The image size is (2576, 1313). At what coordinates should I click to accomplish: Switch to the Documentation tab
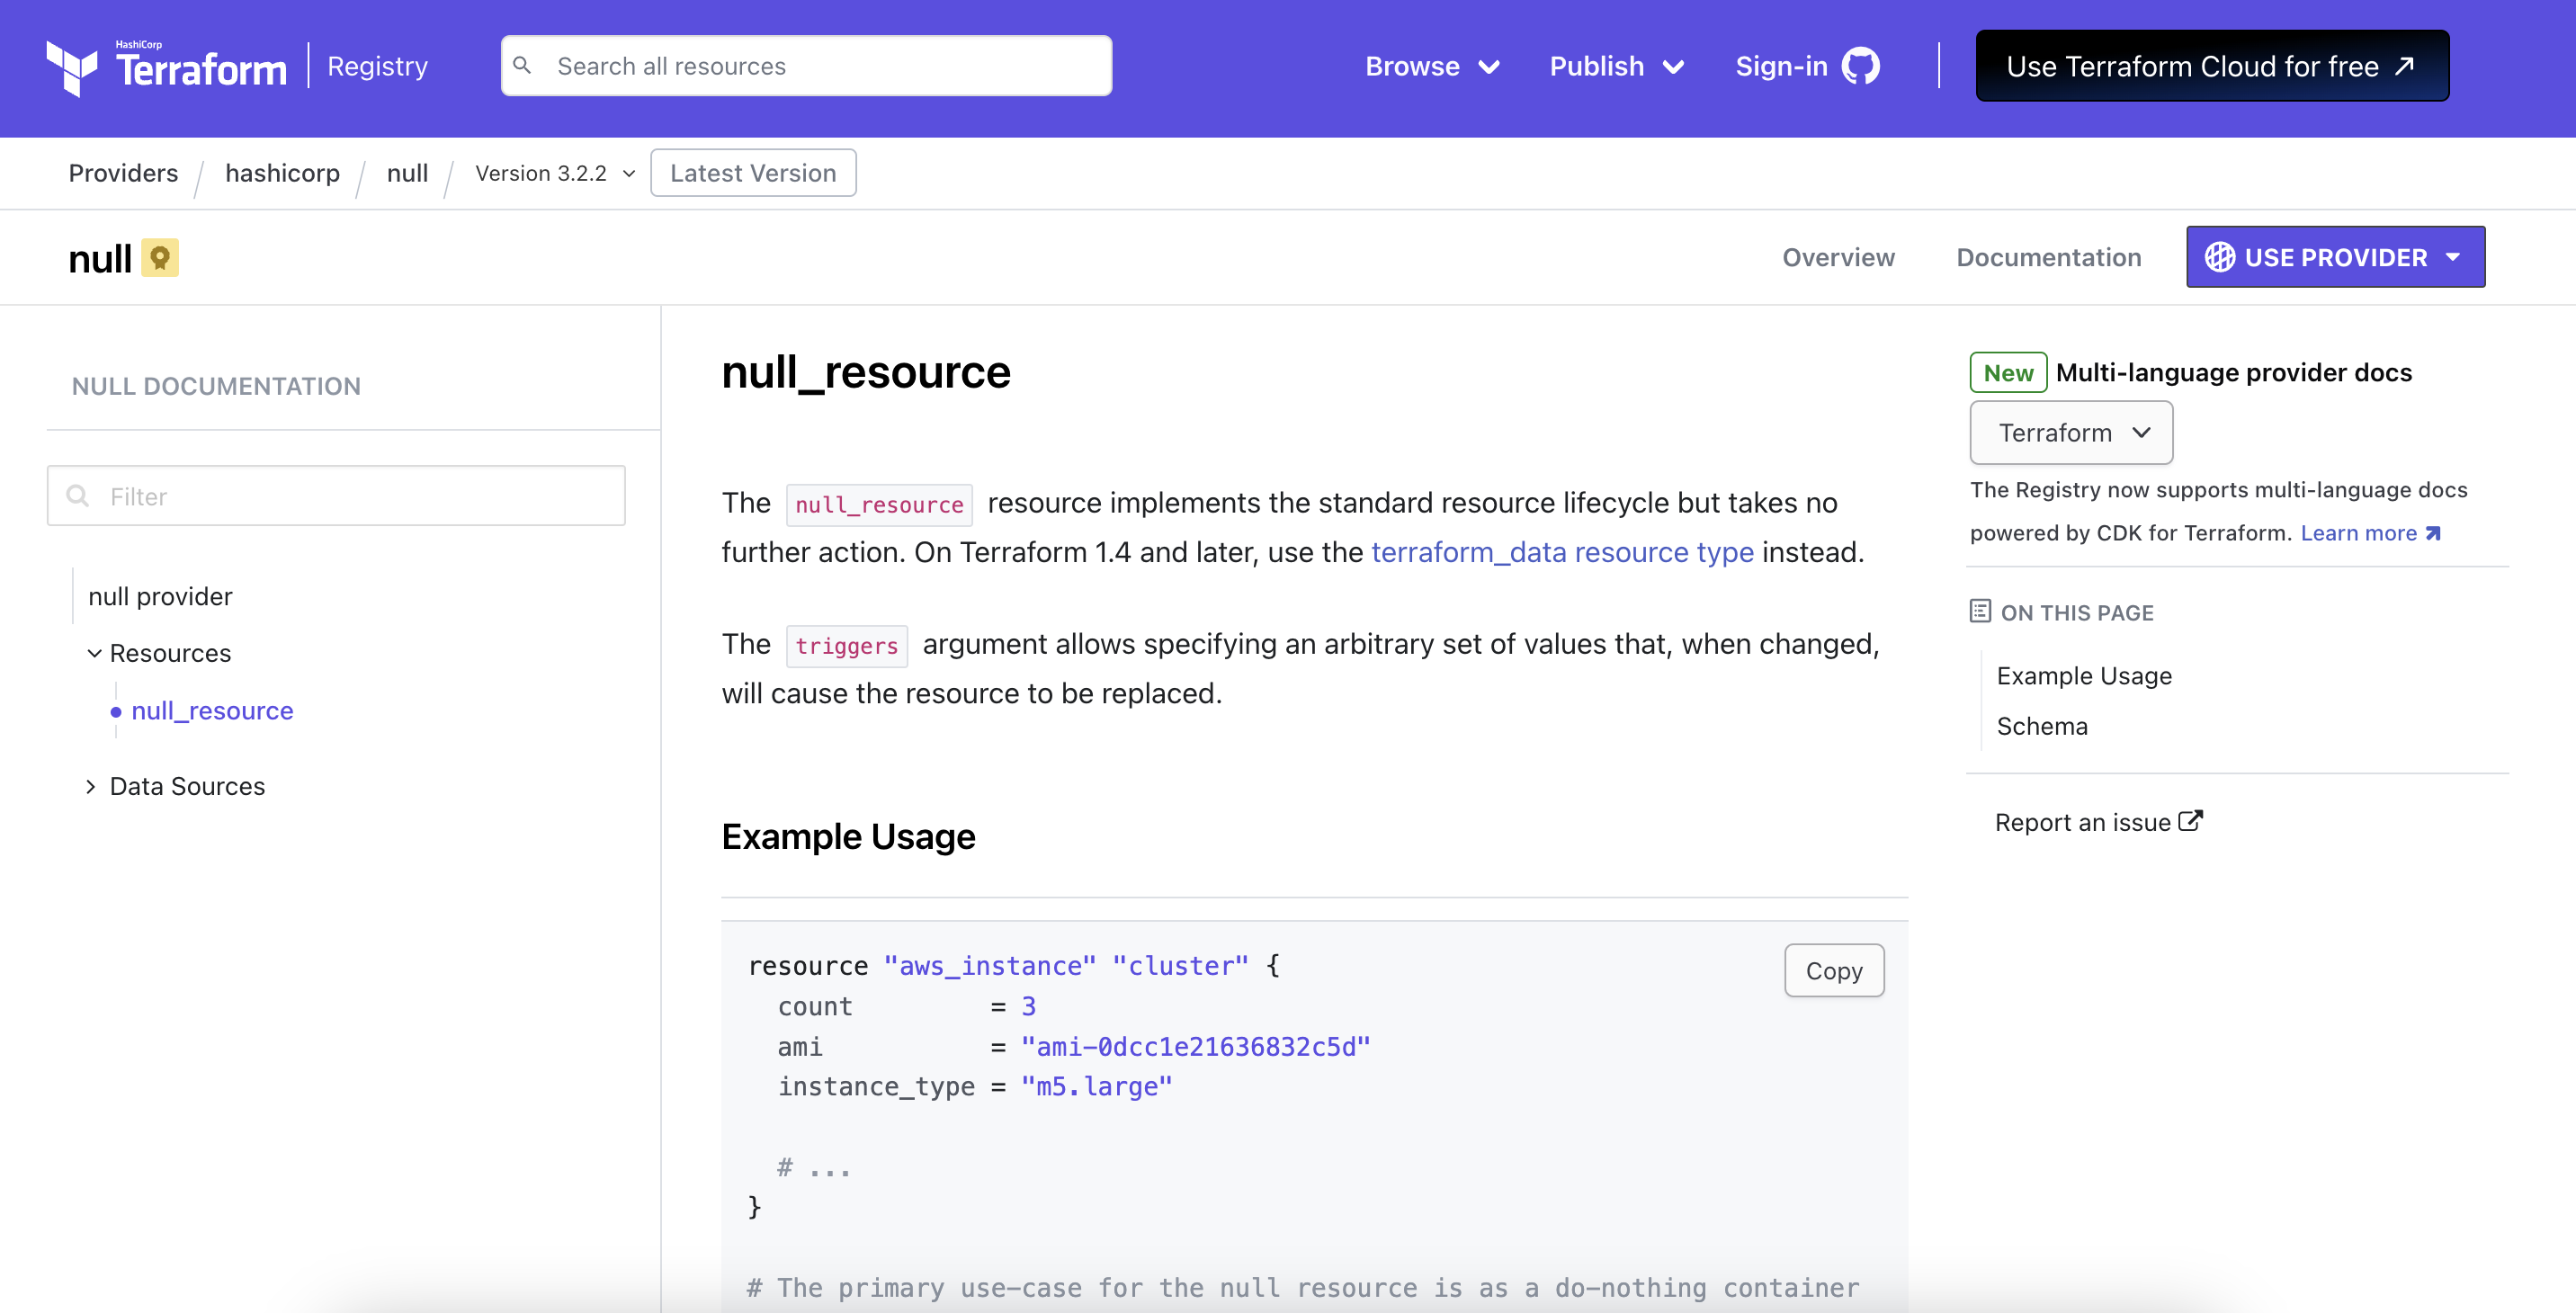coord(2048,257)
